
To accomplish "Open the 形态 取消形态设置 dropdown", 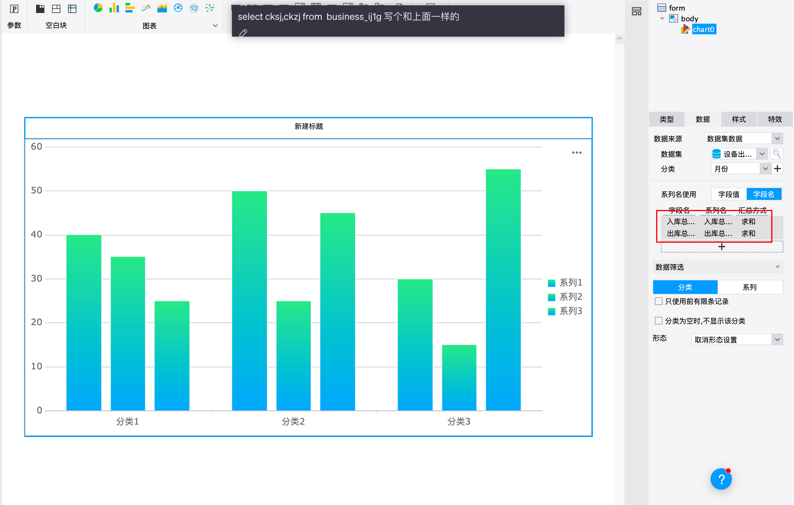I will [x=737, y=339].
